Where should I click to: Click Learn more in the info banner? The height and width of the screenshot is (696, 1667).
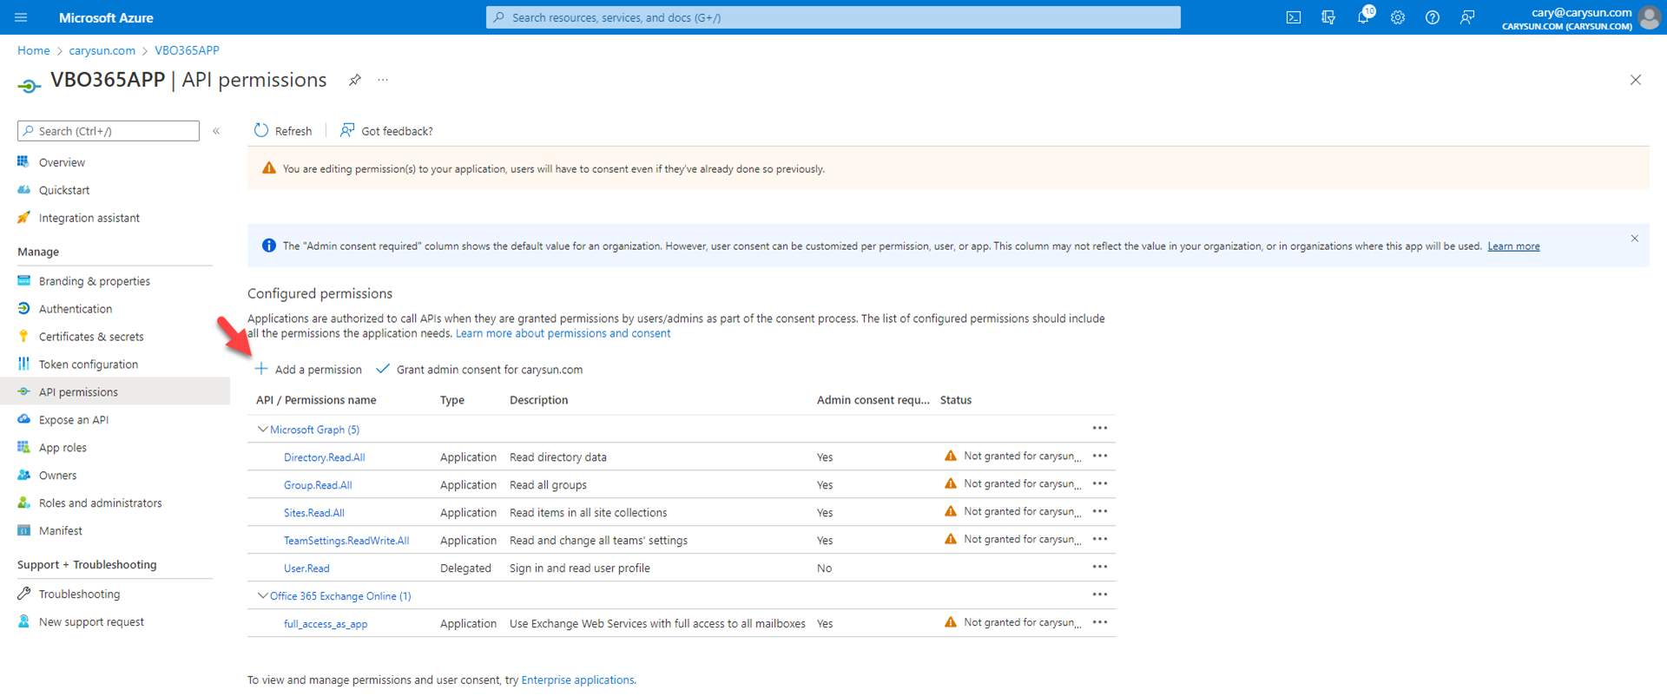coord(1513,246)
